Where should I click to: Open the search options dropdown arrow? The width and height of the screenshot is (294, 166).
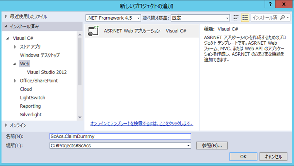288,18
